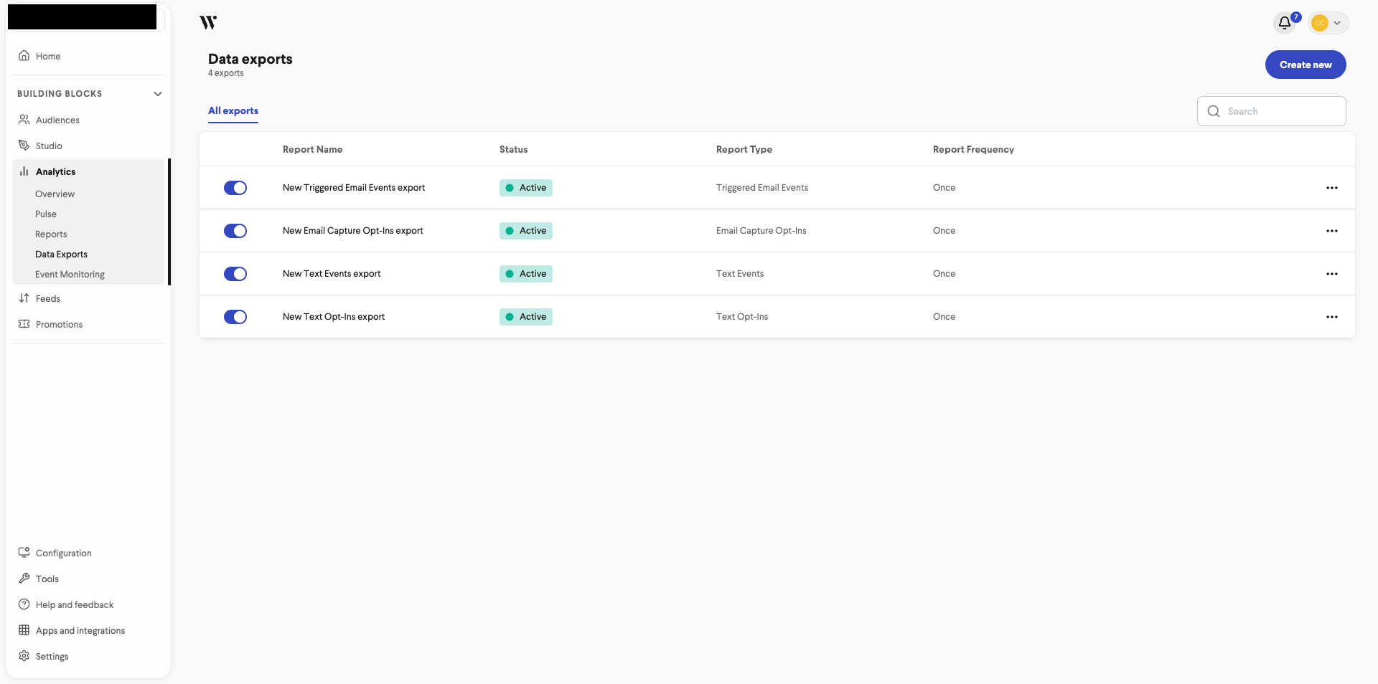Disable the New Text Events export toggle

tap(235, 274)
